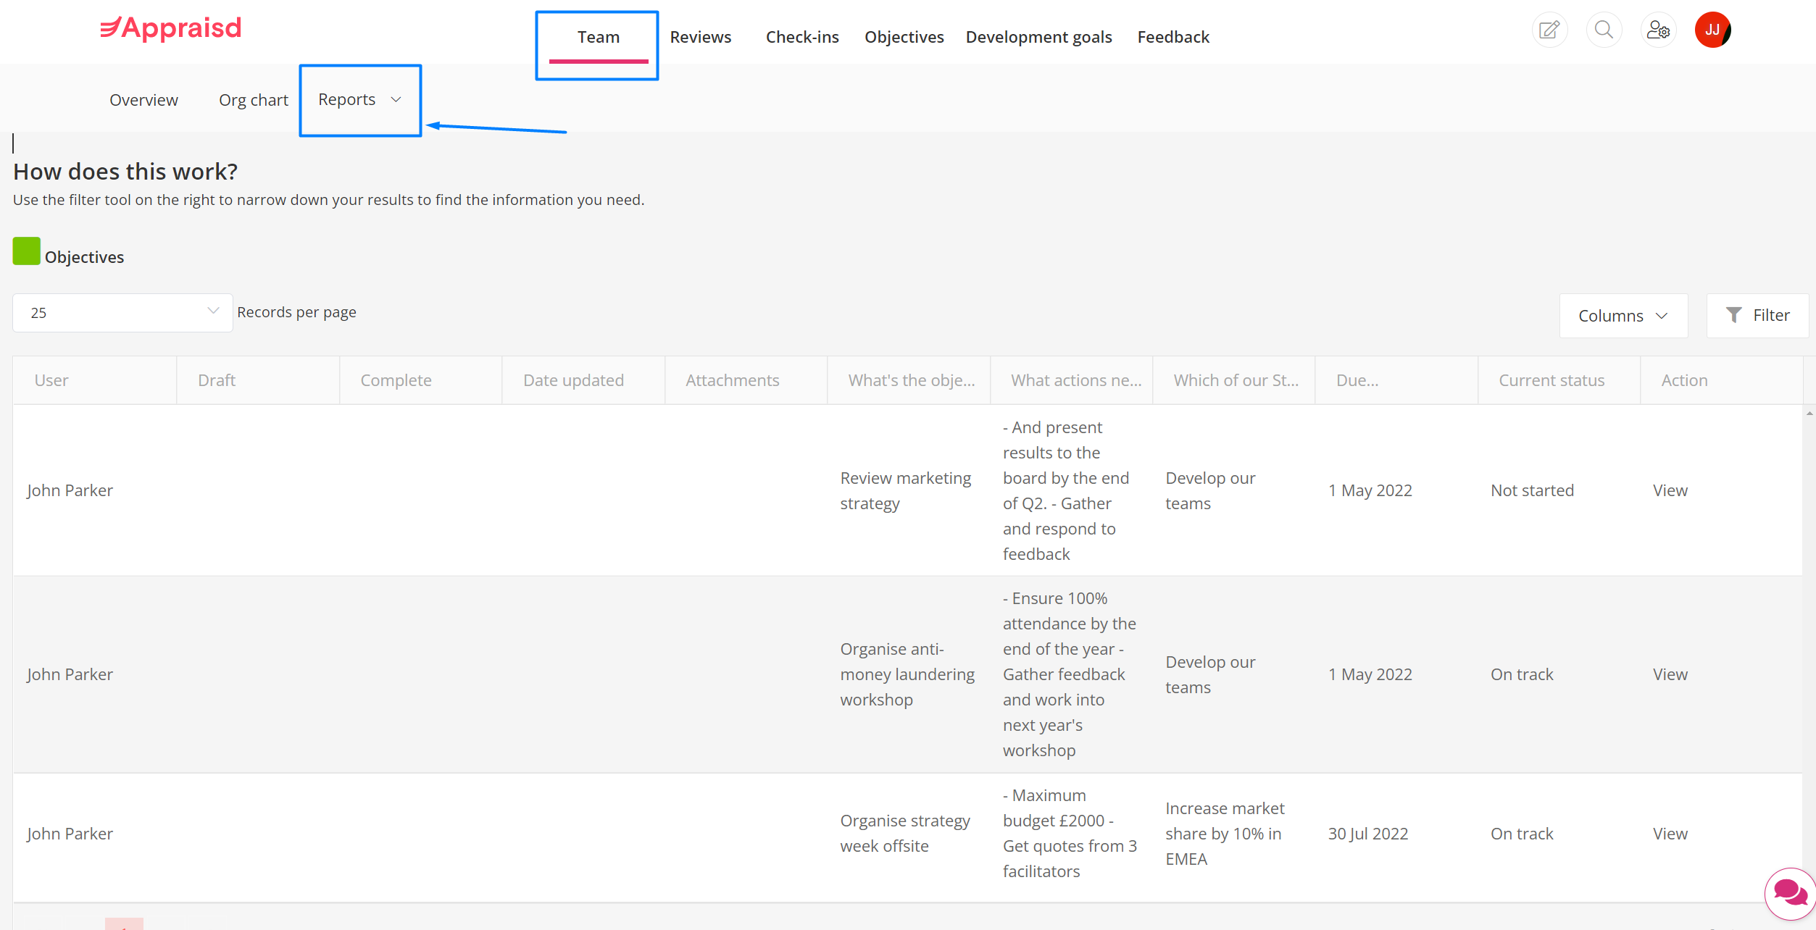1816x930 pixels.
Task: Open the JJ profile avatar
Action: [x=1712, y=30]
